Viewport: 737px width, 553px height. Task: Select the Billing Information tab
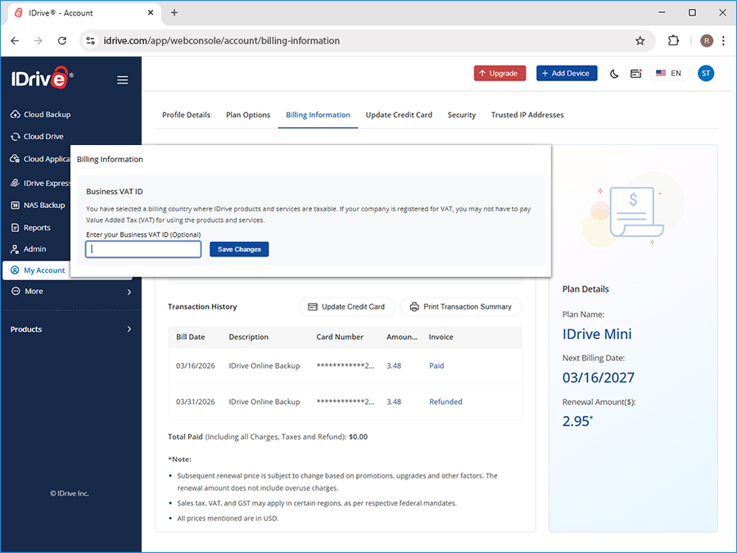click(318, 115)
